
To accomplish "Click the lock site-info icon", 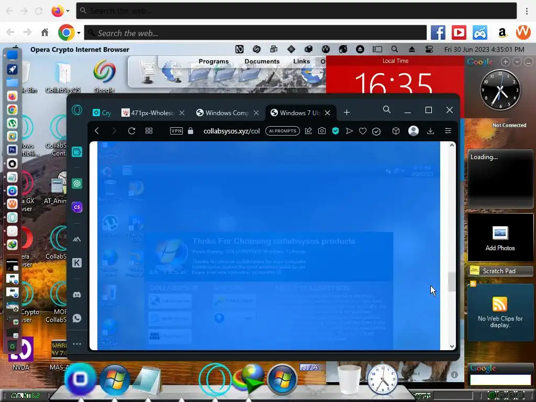I will [x=191, y=130].
